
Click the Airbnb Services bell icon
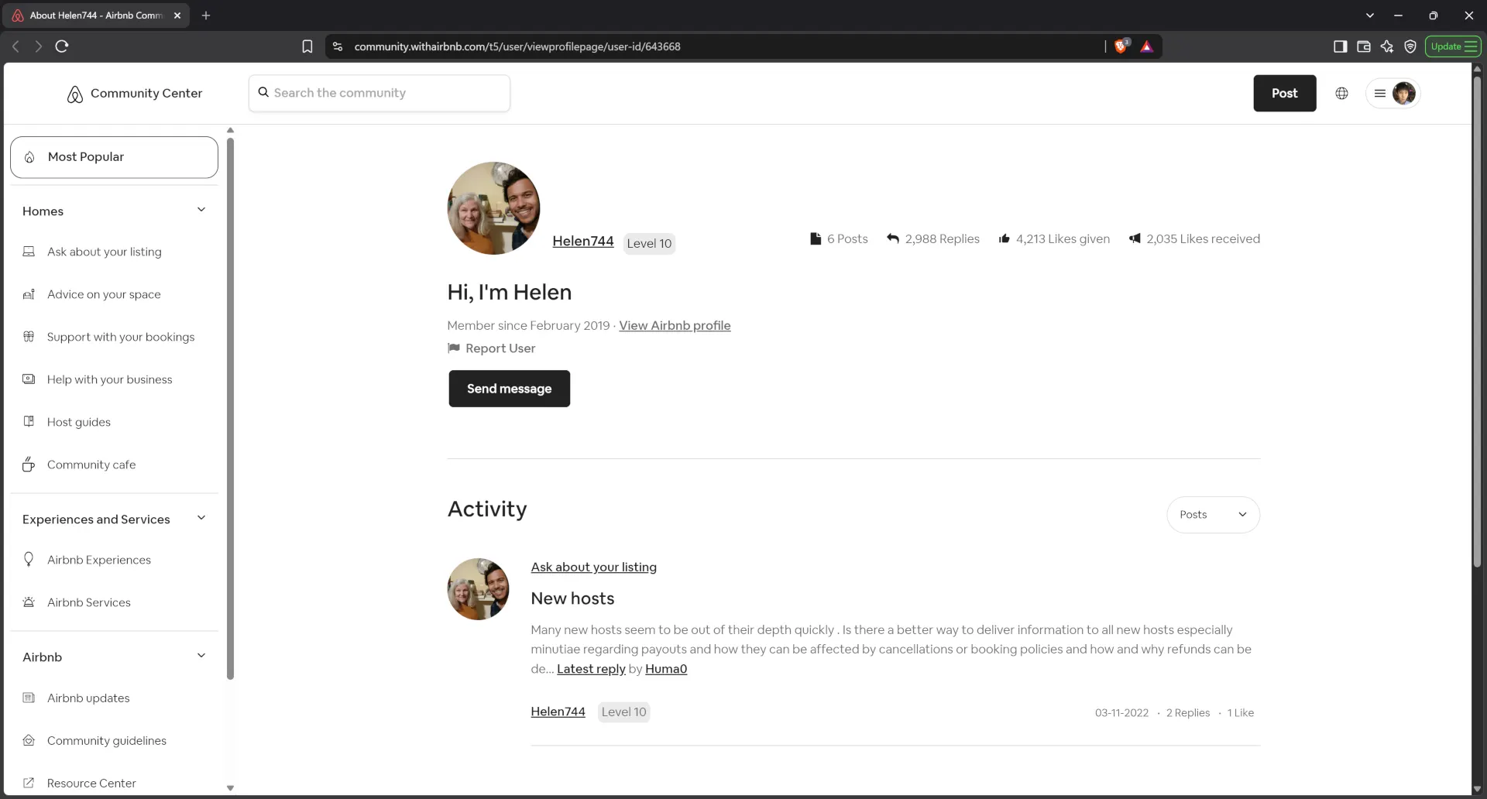click(x=29, y=602)
